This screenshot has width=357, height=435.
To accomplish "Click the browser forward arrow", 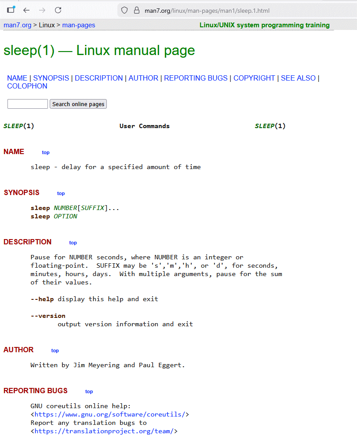I will click(42, 10).
